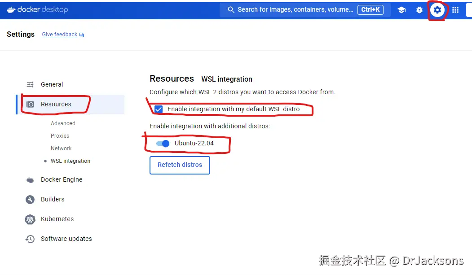Click the Docker Desktop whale logo
472x275 pixels.
[x=11, y=9]
